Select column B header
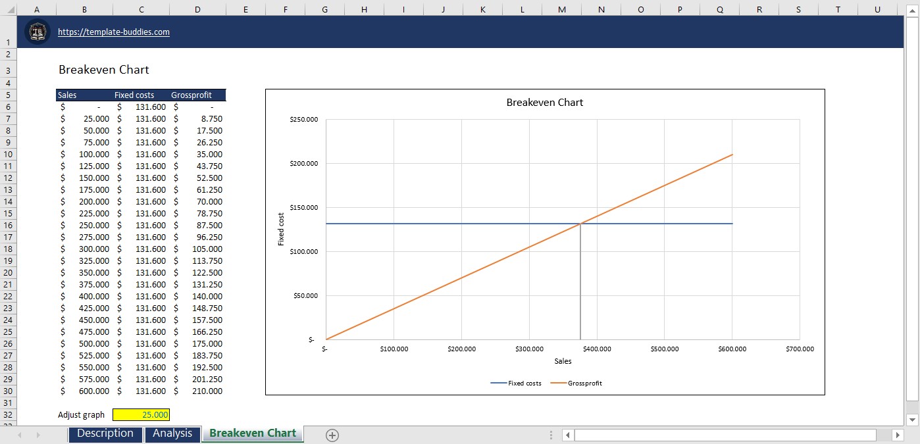This screenshot has height=444, width=920. (x=84, y=9)
